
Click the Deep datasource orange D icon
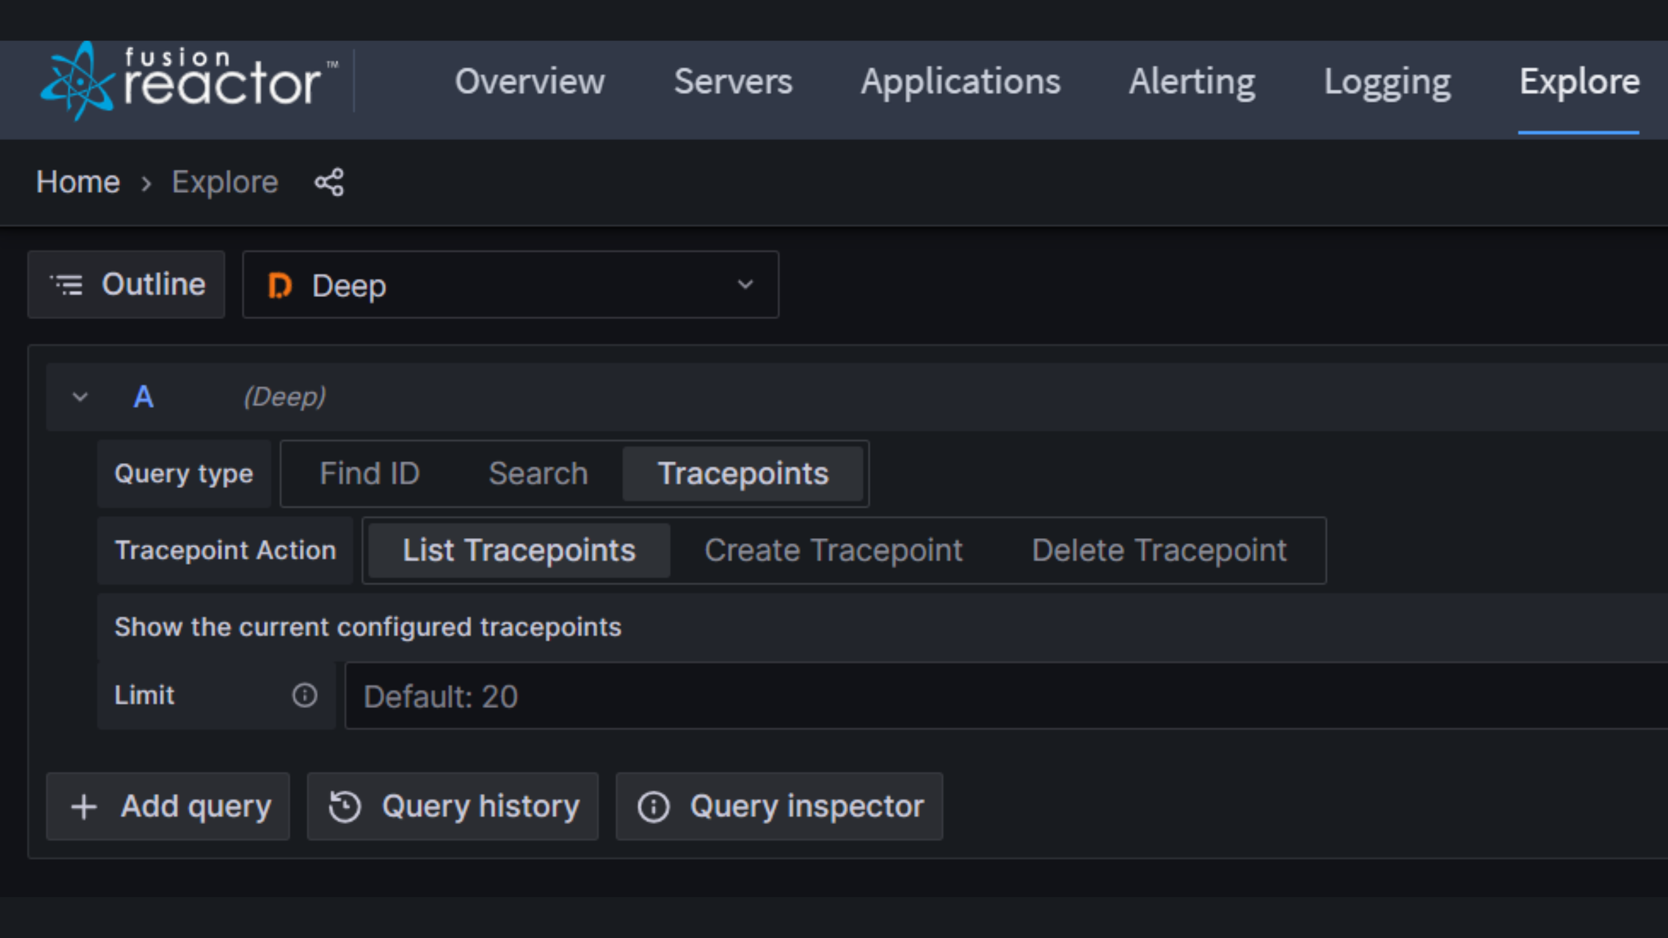(x=280, y=285)
